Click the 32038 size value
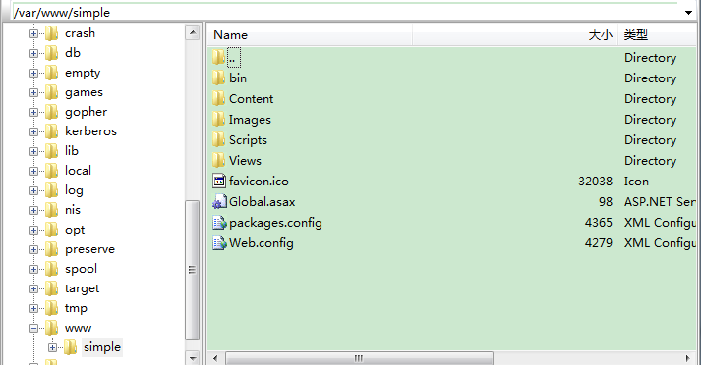 pyautogui.click(x=595, y=182)
